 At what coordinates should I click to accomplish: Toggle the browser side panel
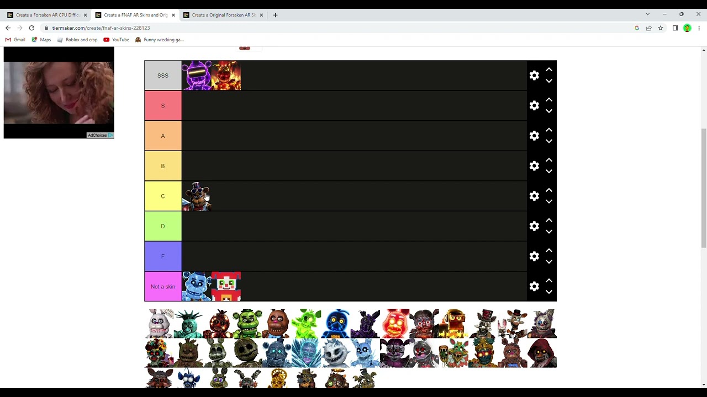(x=675, y=28)
